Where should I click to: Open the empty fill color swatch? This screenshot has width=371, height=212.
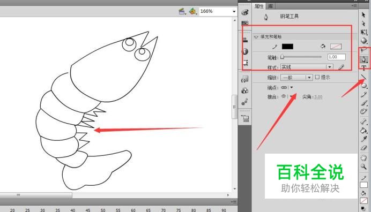[336, 47]
